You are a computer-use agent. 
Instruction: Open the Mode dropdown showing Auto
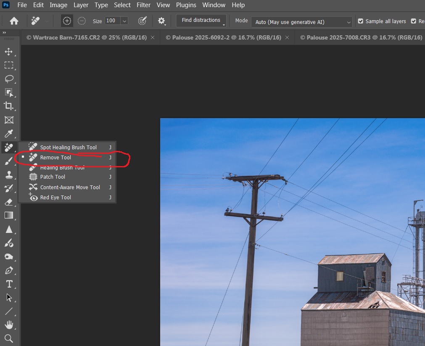pyautogui.click(x=302, y=22)
